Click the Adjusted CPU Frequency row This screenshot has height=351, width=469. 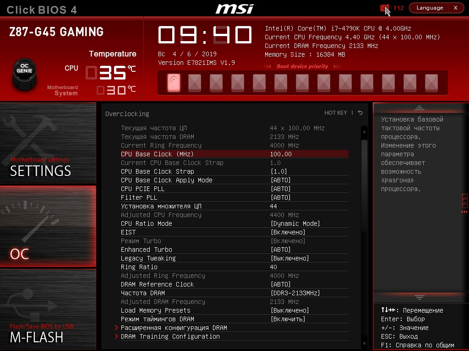[234, 215]
